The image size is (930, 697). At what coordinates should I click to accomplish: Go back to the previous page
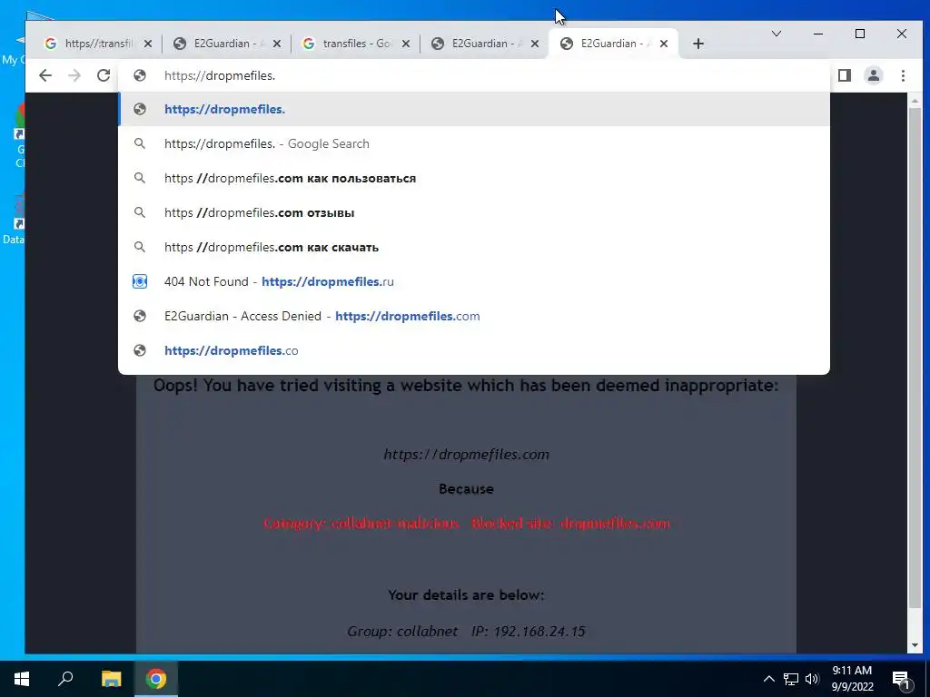pyautogui.click(x=45, y=75)
